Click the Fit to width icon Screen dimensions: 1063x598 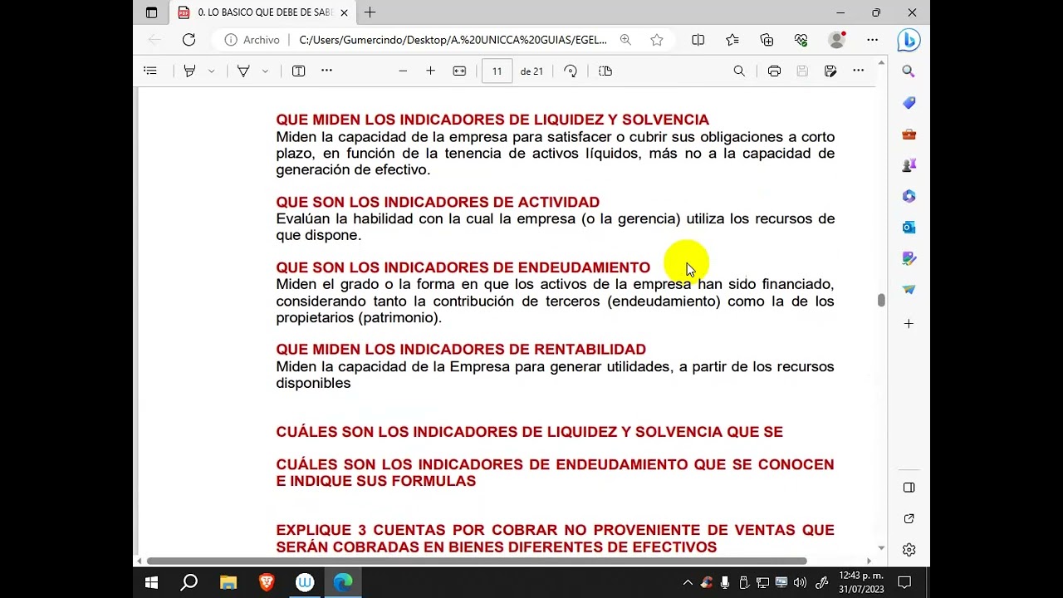pyautogui.click(x=459, y=71)
